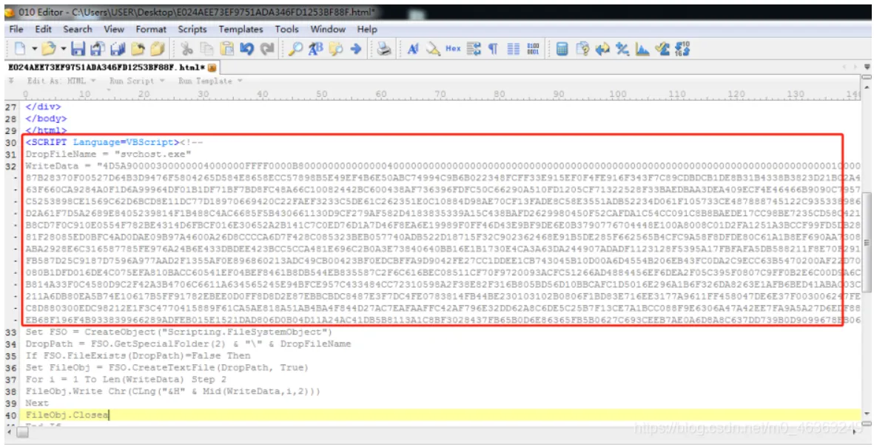
Task: Click the Save All toolbar icon
Action: [118, 49]
